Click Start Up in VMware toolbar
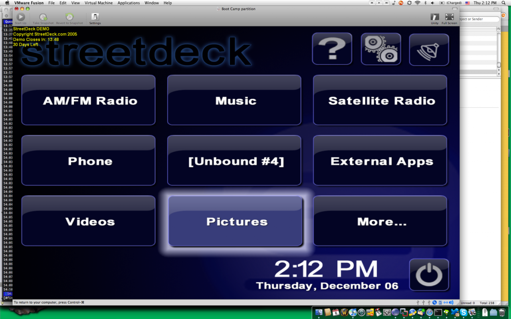Screen dimensions: 511x319 20,18
